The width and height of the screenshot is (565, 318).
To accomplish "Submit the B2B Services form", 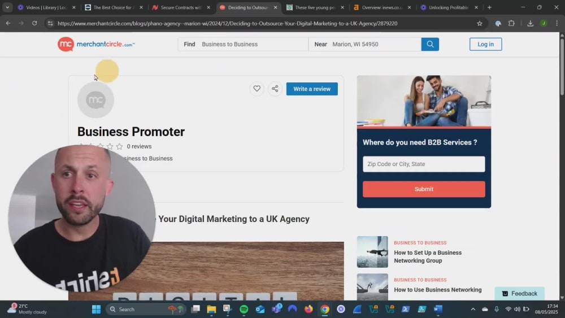I will click(x=424, y=189).
